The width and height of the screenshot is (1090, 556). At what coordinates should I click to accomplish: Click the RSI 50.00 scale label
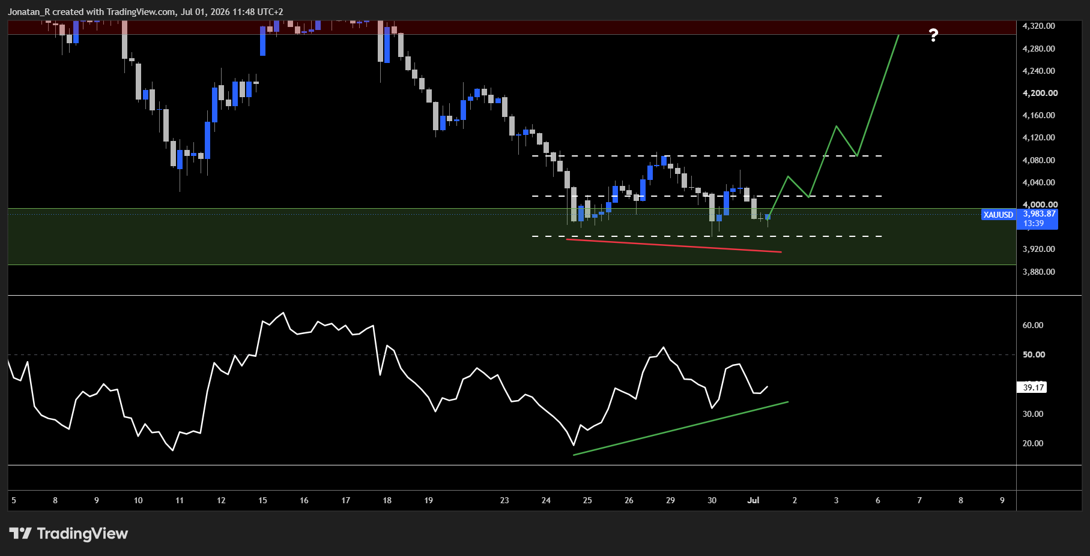coord(1034,354)
